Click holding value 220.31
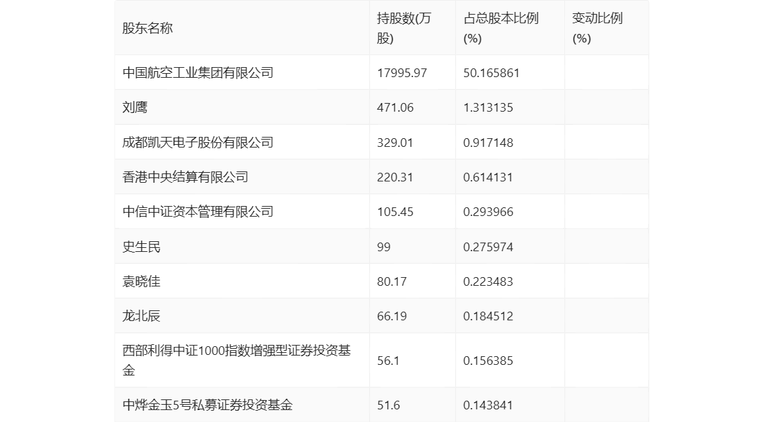 point(395,177)
